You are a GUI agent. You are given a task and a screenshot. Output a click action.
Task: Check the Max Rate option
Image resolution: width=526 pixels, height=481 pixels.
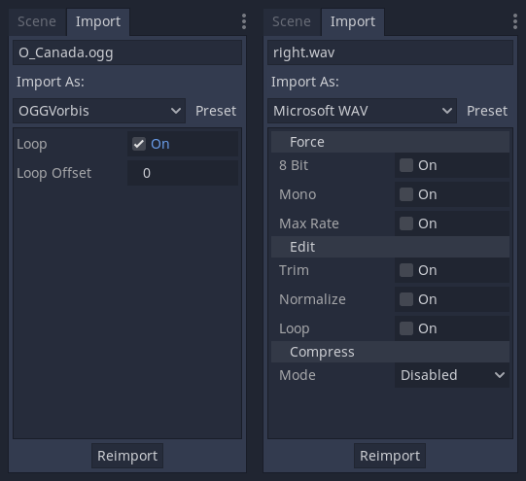[405, 223]
